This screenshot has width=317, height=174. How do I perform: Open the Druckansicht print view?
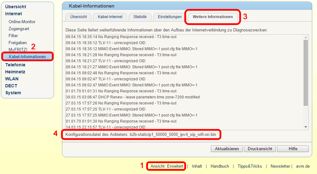tap(260, 149)
